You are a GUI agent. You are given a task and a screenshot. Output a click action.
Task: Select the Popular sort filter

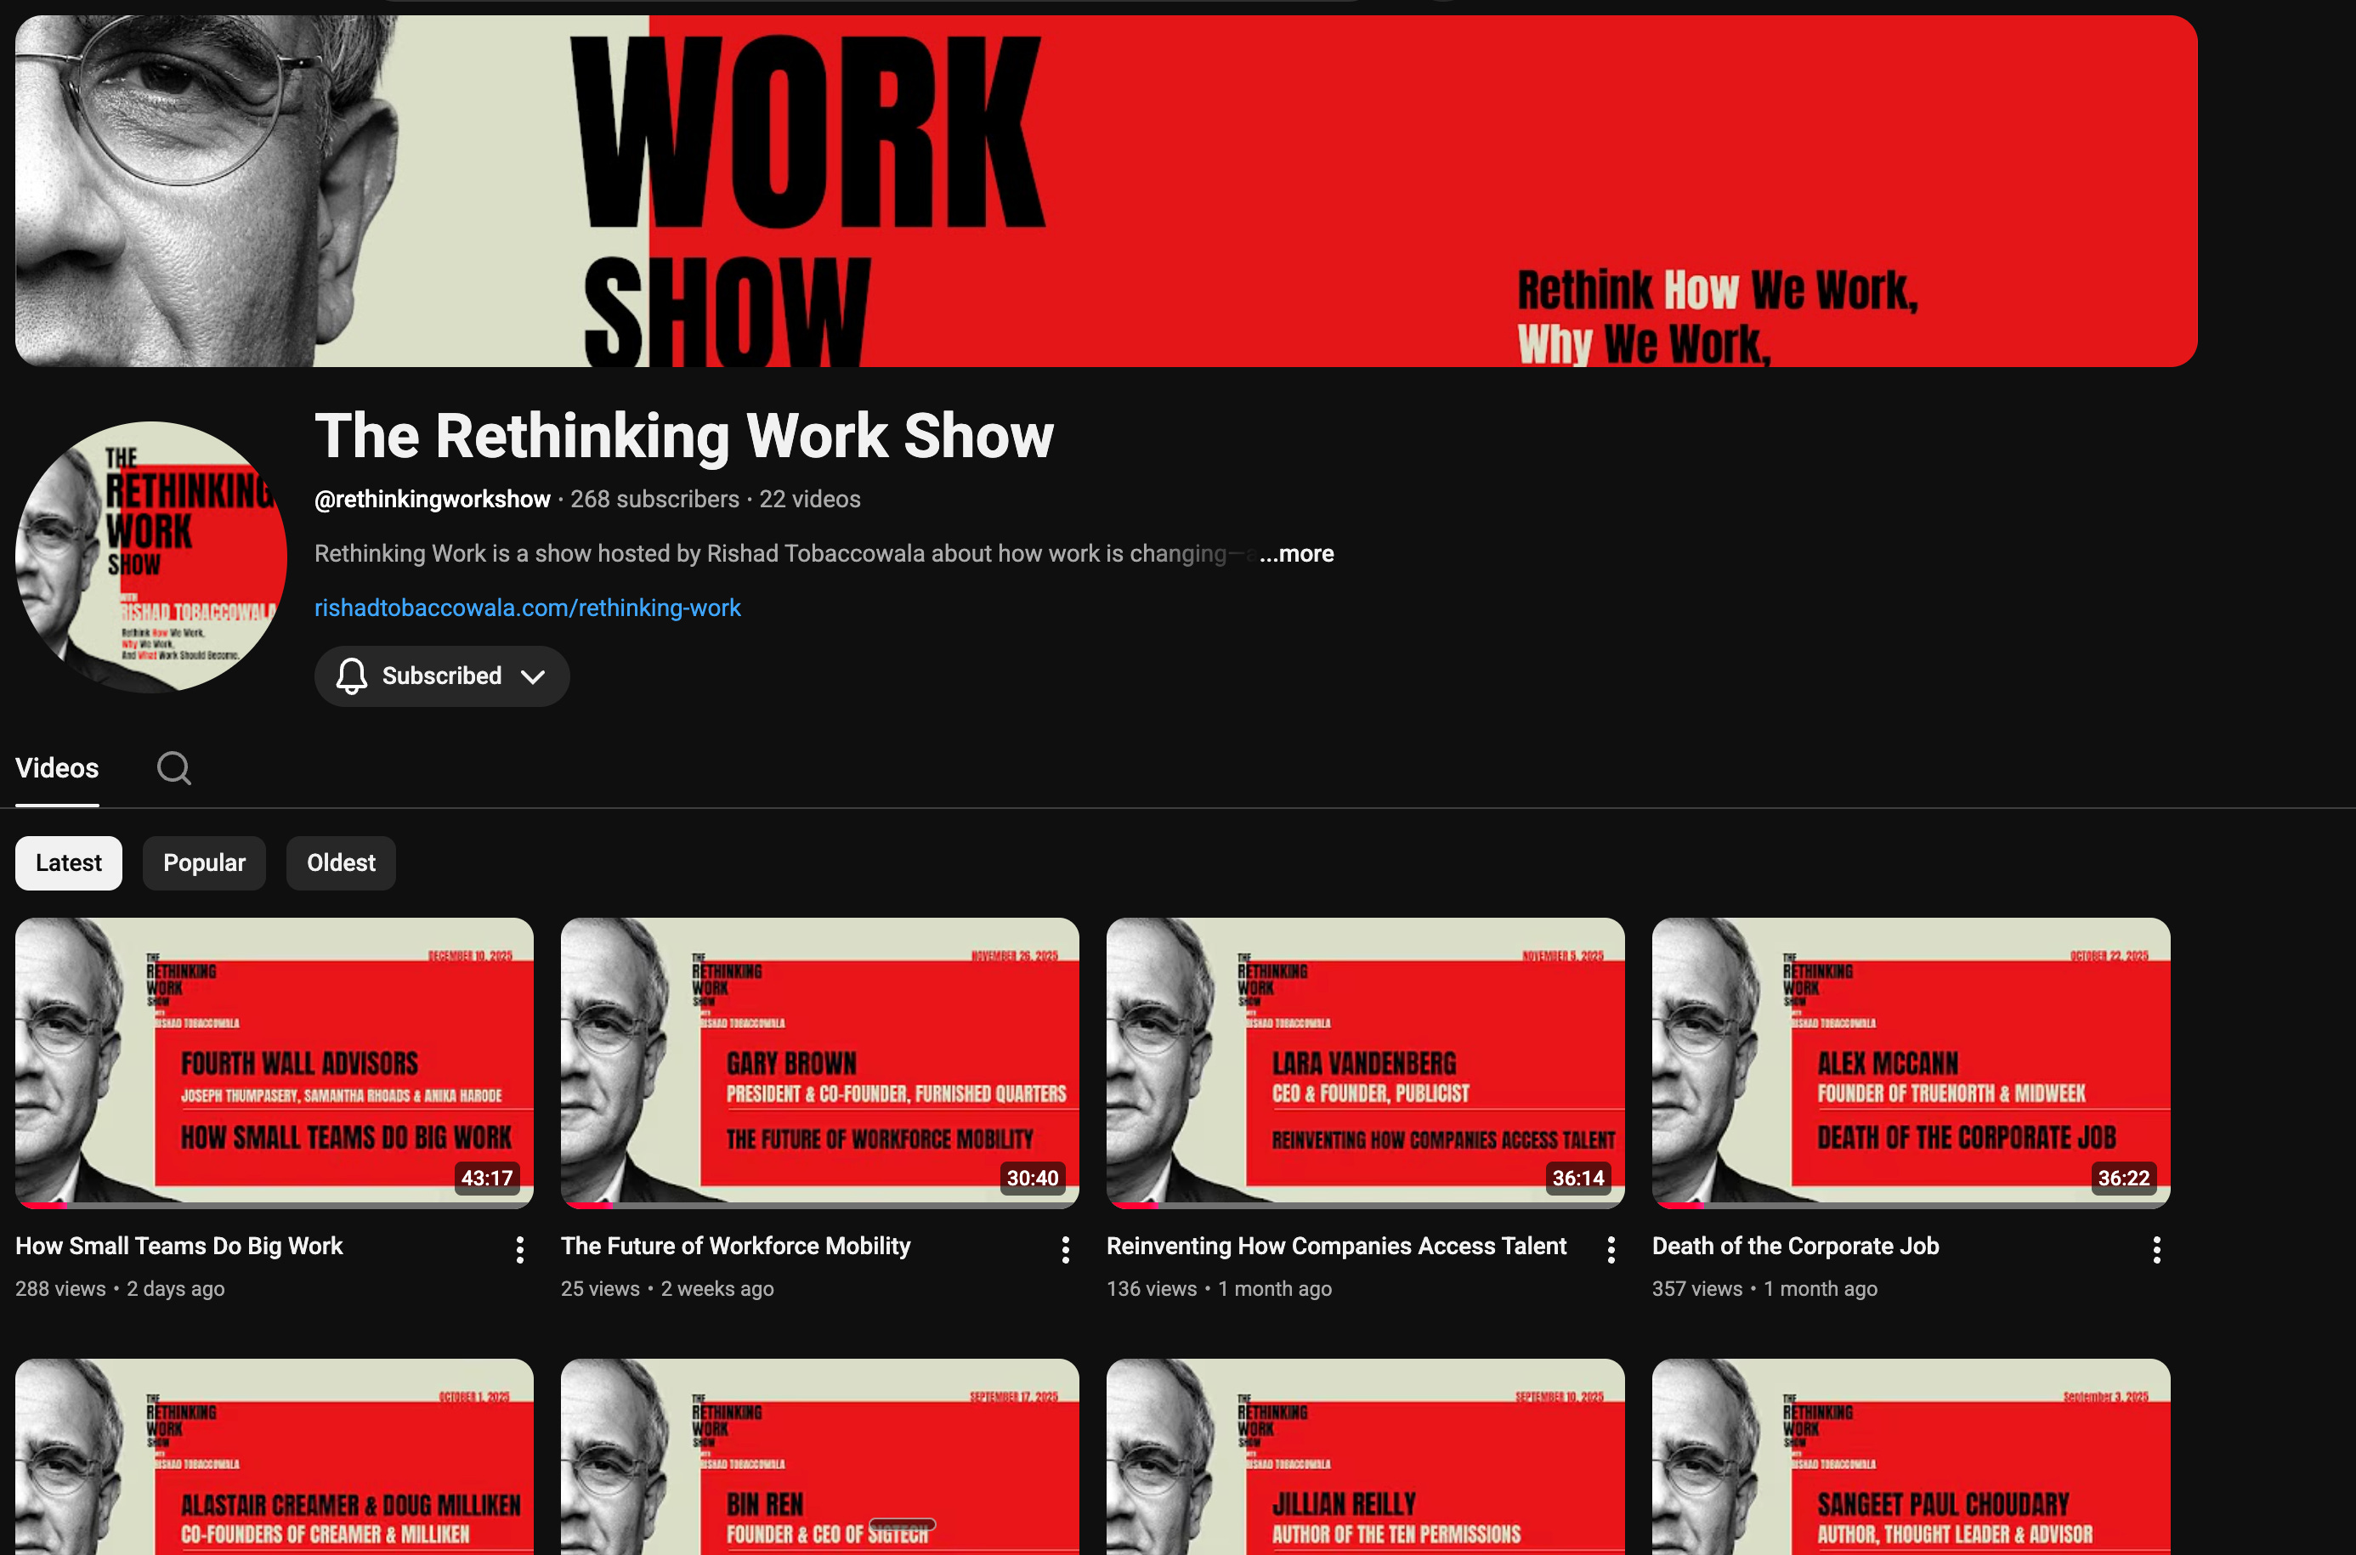(x=204, y=862)
